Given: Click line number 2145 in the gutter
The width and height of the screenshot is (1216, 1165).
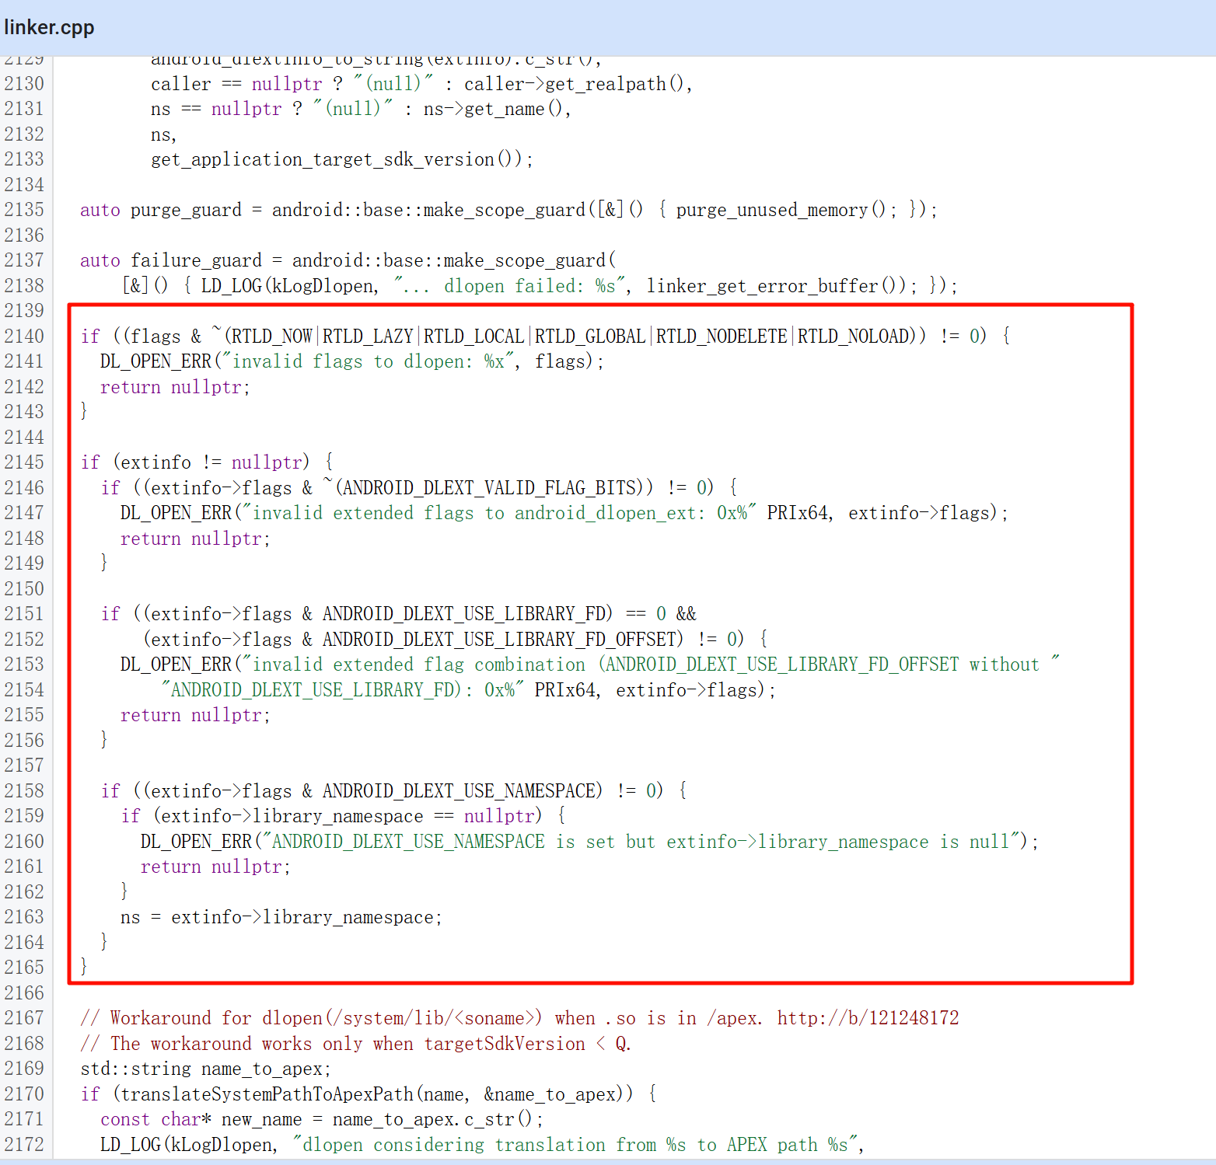Looking at the screenshot, I should pos(24,462).
